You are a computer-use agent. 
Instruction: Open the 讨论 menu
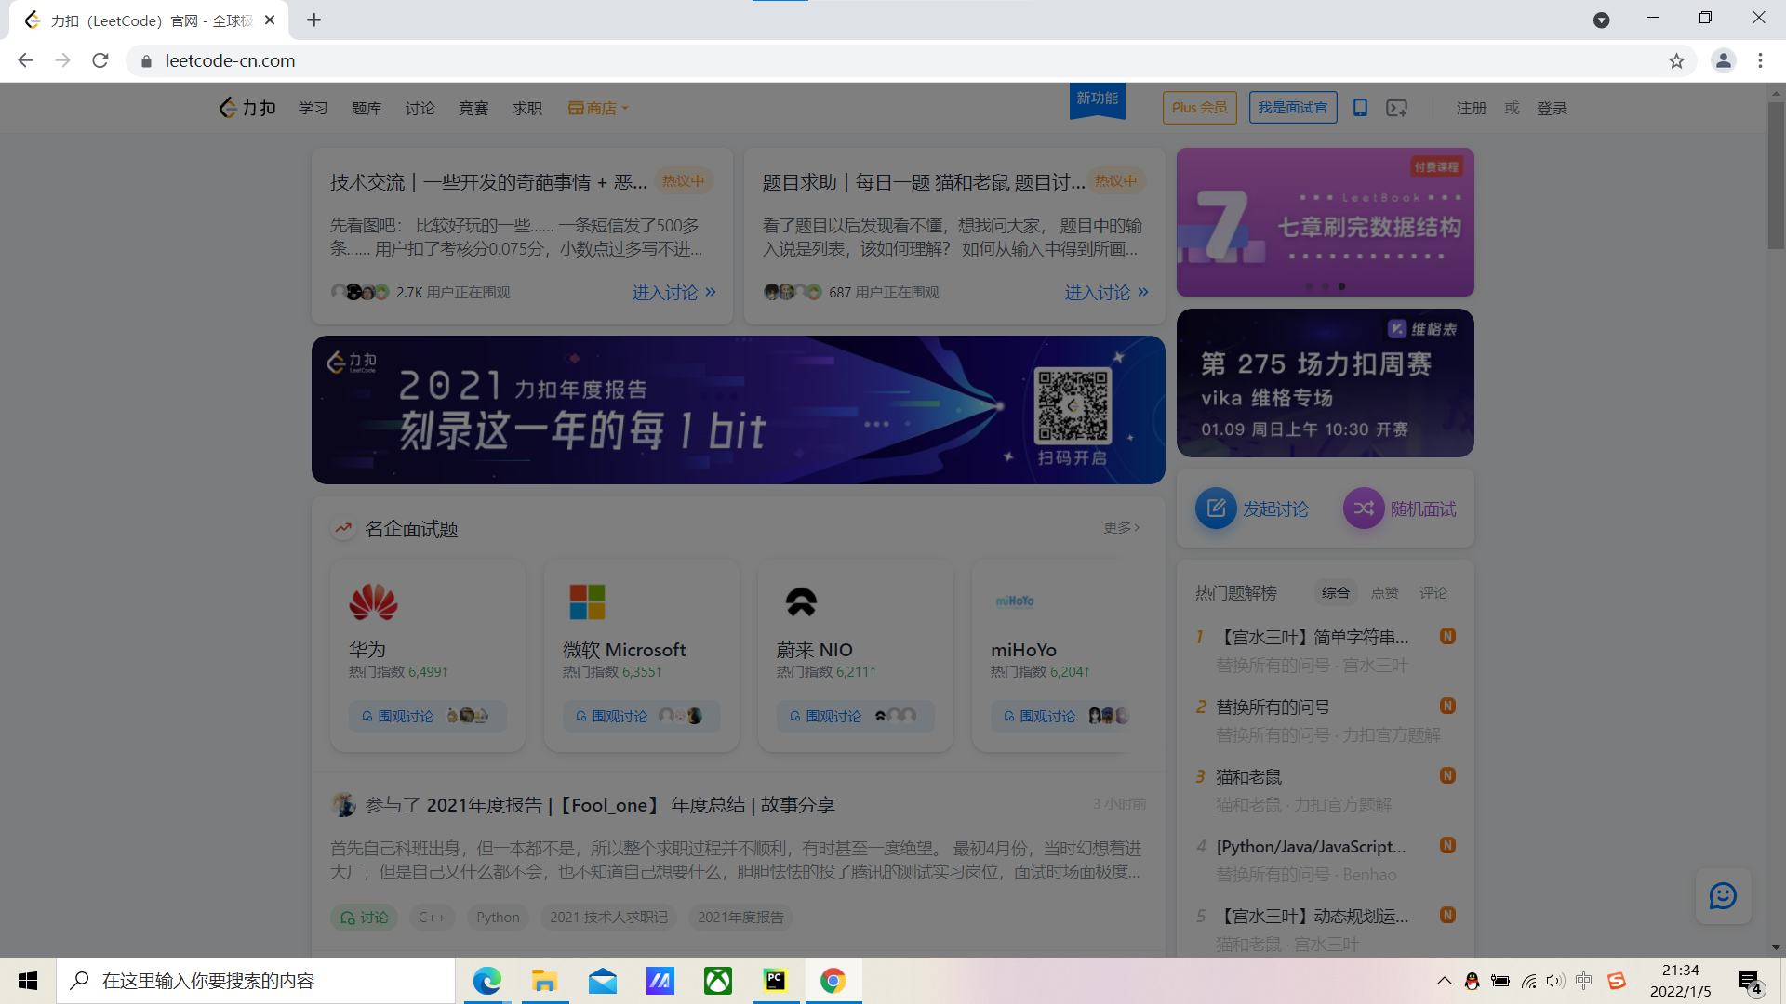tap(420, 109)
